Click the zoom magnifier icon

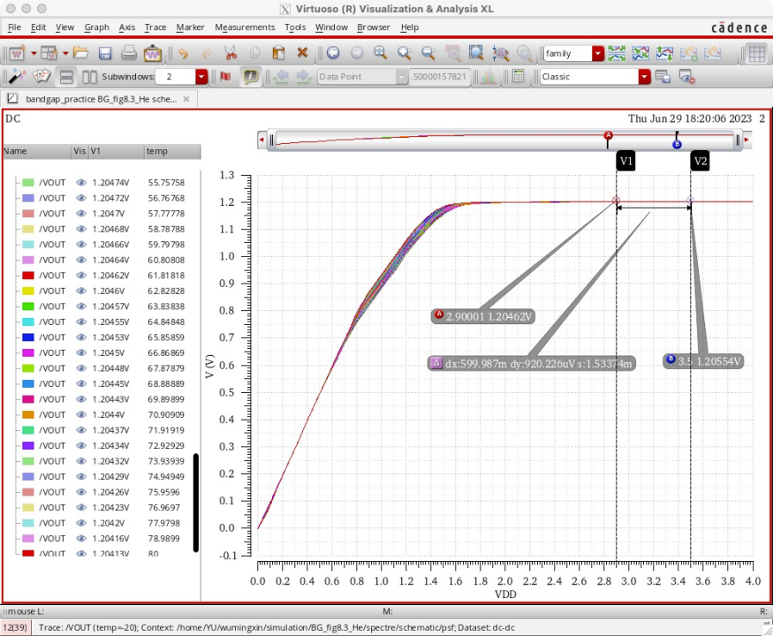[x=380, y=53]
